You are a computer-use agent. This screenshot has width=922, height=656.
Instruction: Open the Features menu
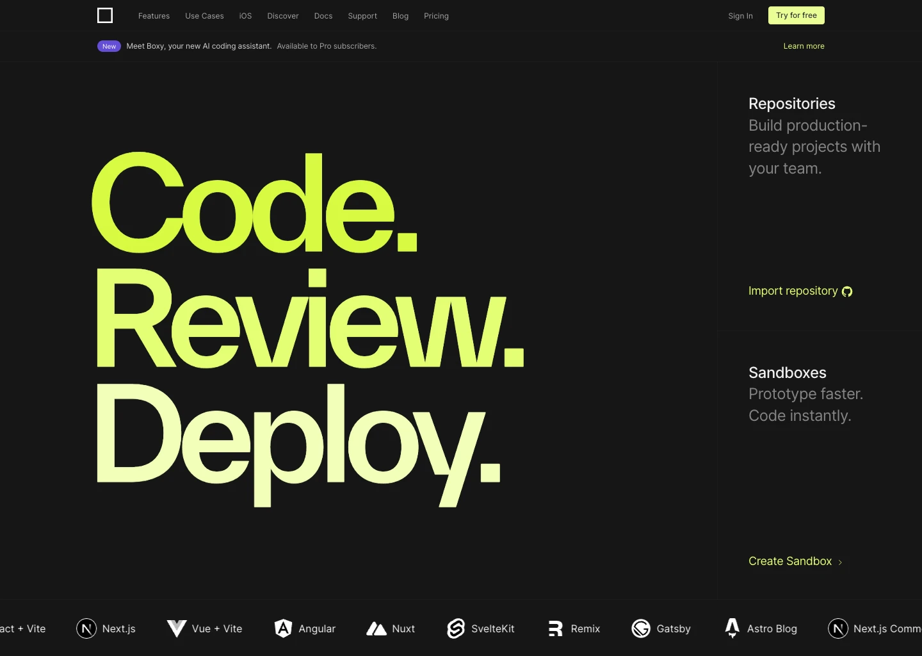click(154, 15)
